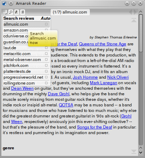This screenshot has height=158, width=145.
Task: Click the fourth toolbar icon beside crossed-lines icon
Action: point(23,12)
